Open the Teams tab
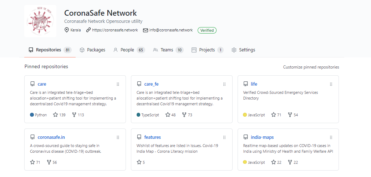The height and width of the screenshot is (177, 371). pyautogui.click(x=168, y=50)
